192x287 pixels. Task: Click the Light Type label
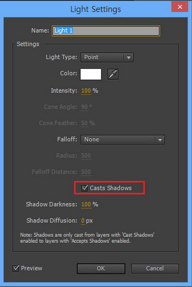click(61, 57)
